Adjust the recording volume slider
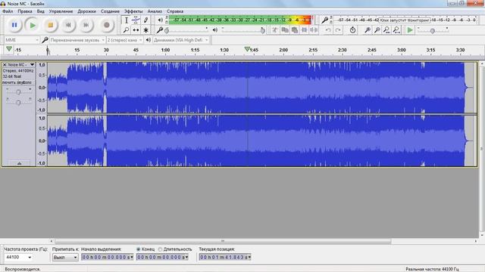 tap(187, 30)
